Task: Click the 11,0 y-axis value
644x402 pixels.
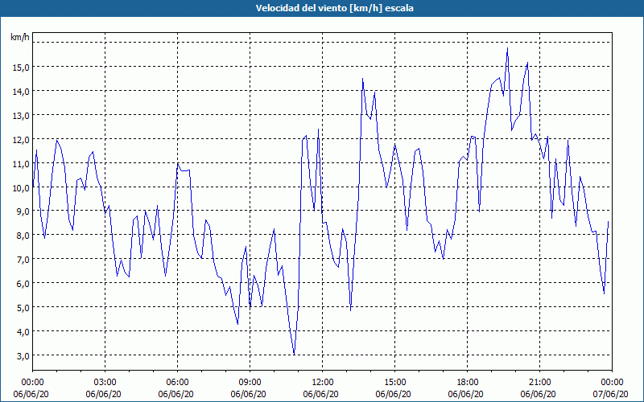Action: pos(21,163)
